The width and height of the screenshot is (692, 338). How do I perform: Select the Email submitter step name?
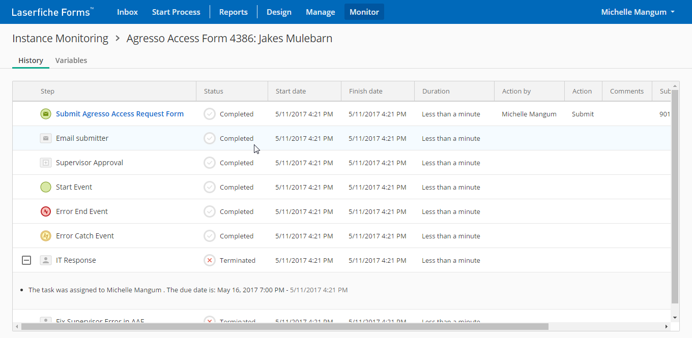coord(82,138)
